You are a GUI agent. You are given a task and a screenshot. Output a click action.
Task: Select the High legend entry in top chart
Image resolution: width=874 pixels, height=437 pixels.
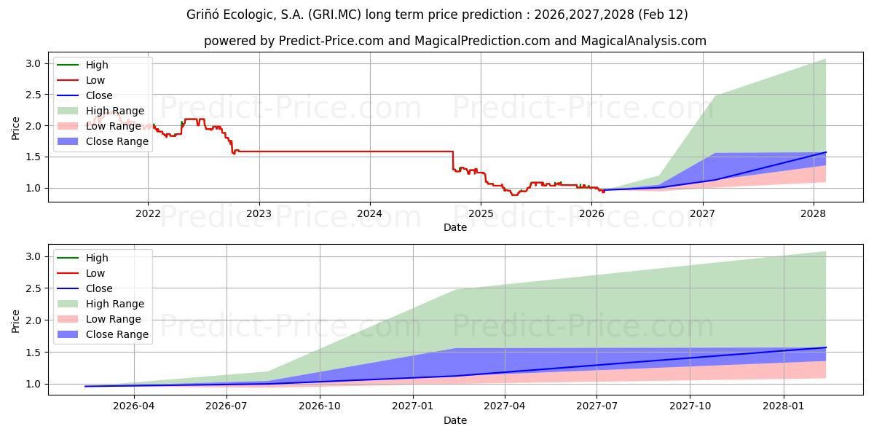point(96,65)
